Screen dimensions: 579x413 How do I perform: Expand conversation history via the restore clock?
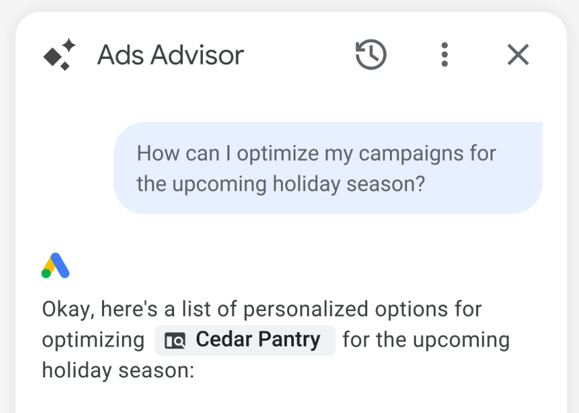coord(370,54)
